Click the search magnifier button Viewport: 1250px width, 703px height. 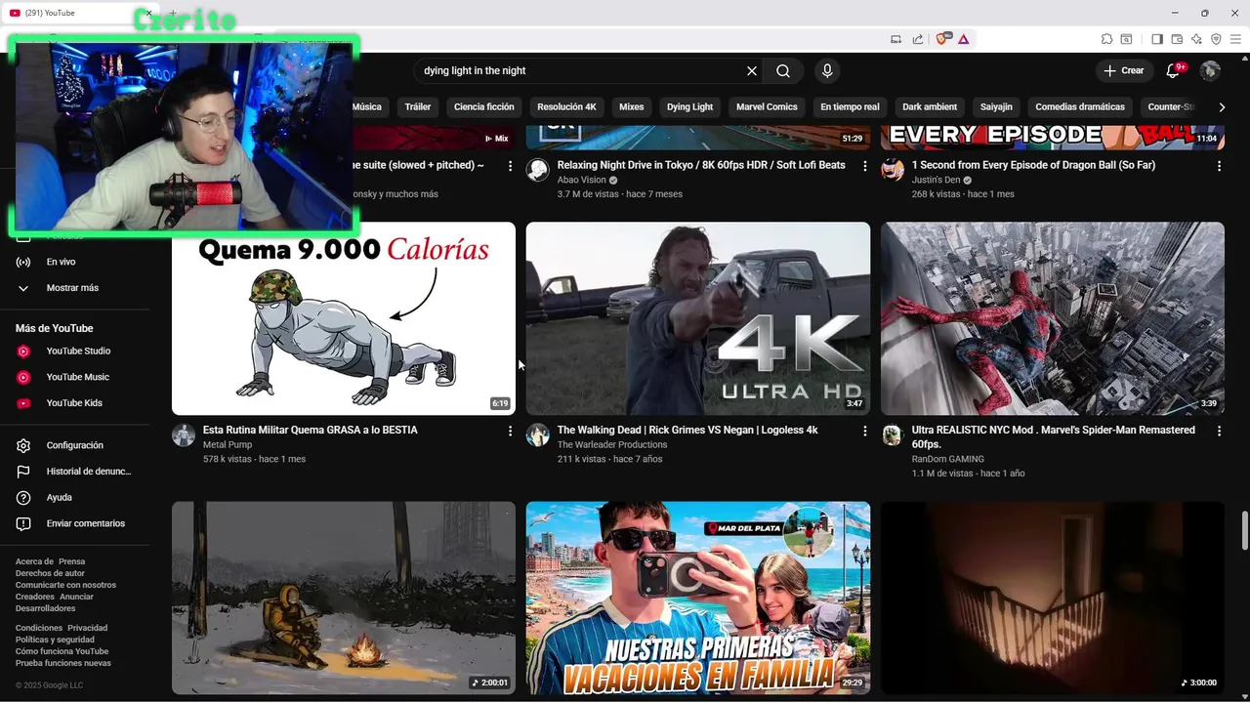(x=783, y=71)
